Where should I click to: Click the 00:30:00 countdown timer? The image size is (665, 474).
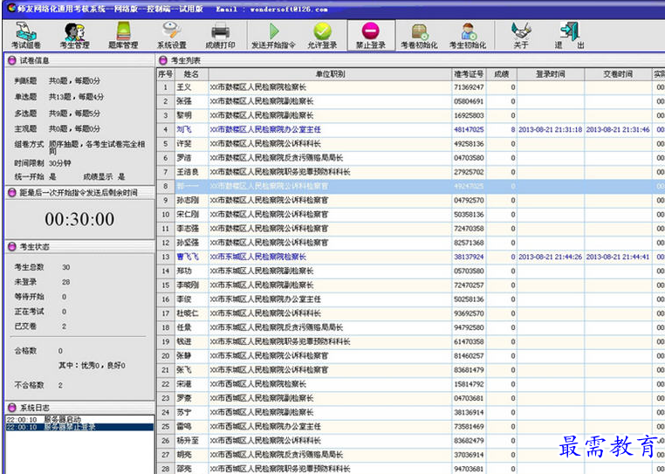coord(79,219)
